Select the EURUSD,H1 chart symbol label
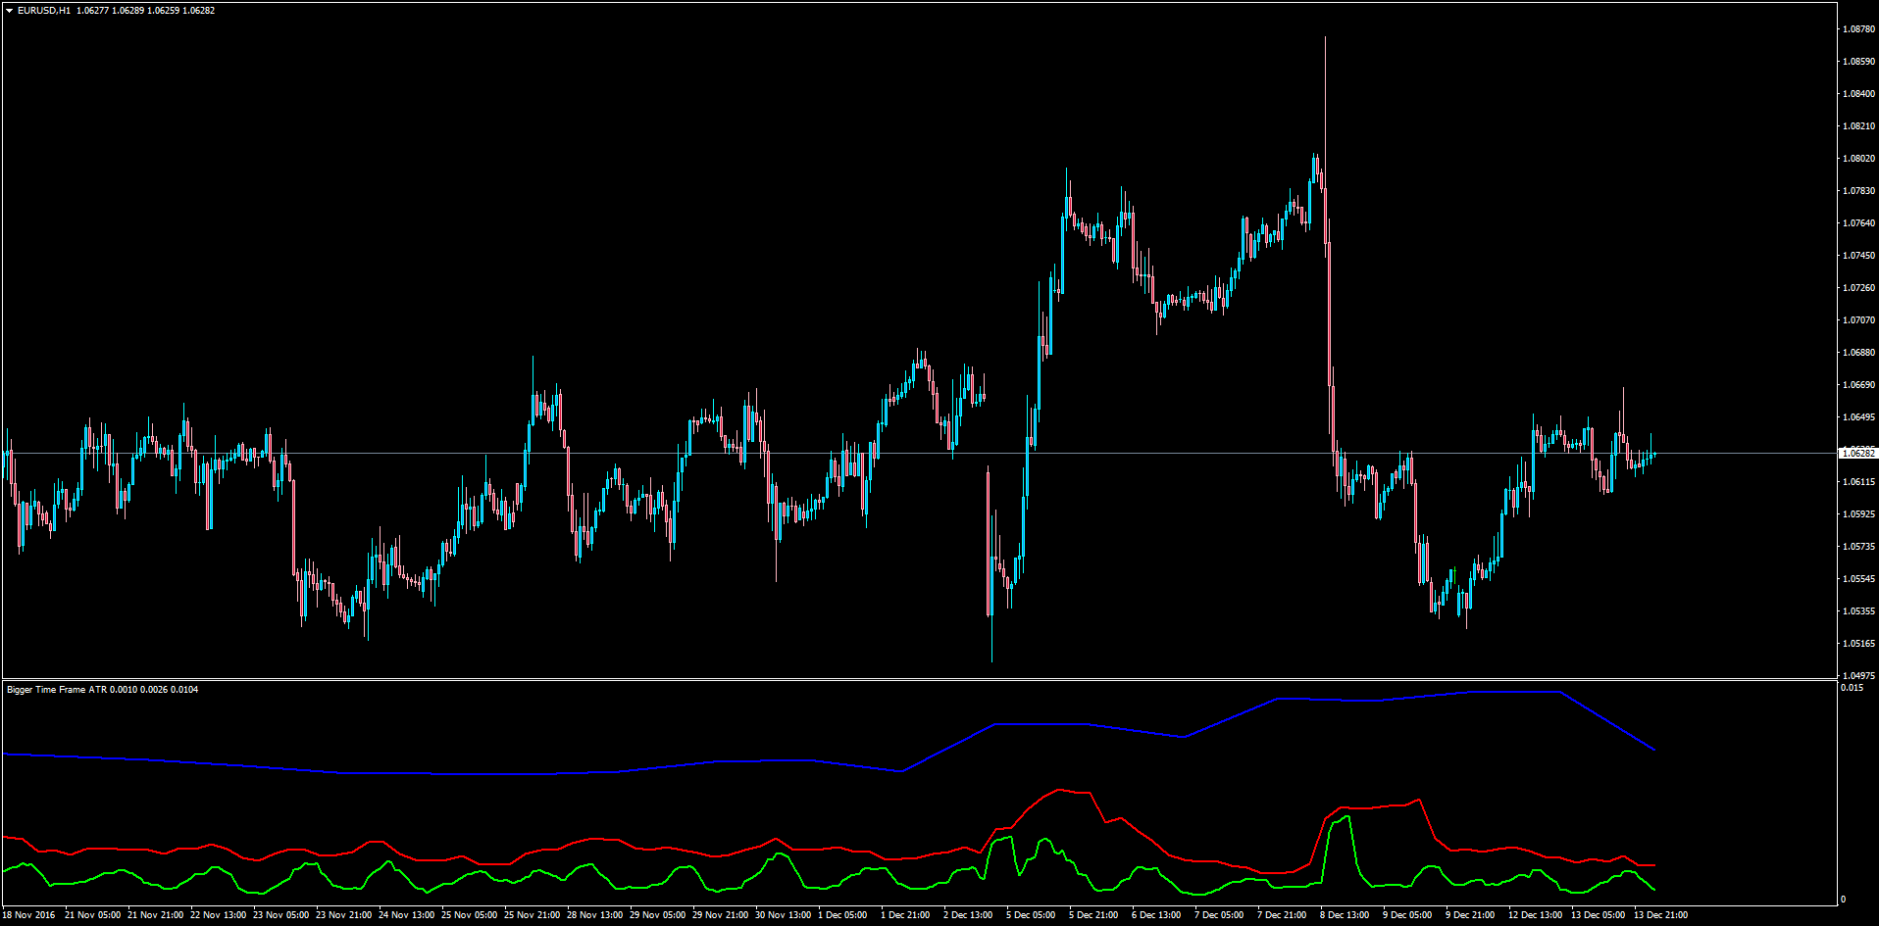The height and width of the screenshot is (926, 1879). (x=44, y=11)
